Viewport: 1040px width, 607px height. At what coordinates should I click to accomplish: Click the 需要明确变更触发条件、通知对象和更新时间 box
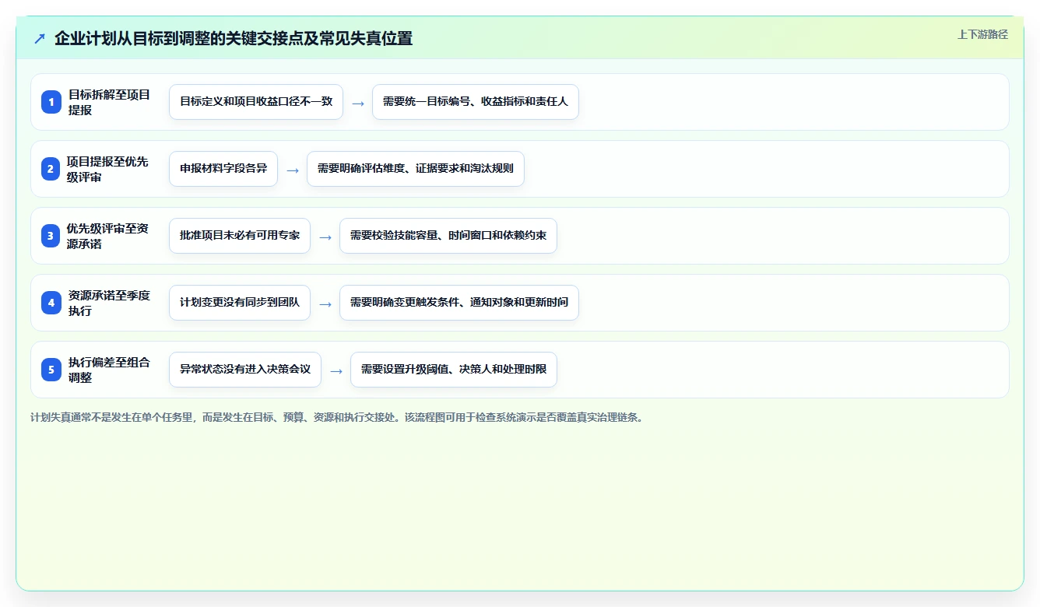click(459, 303)
